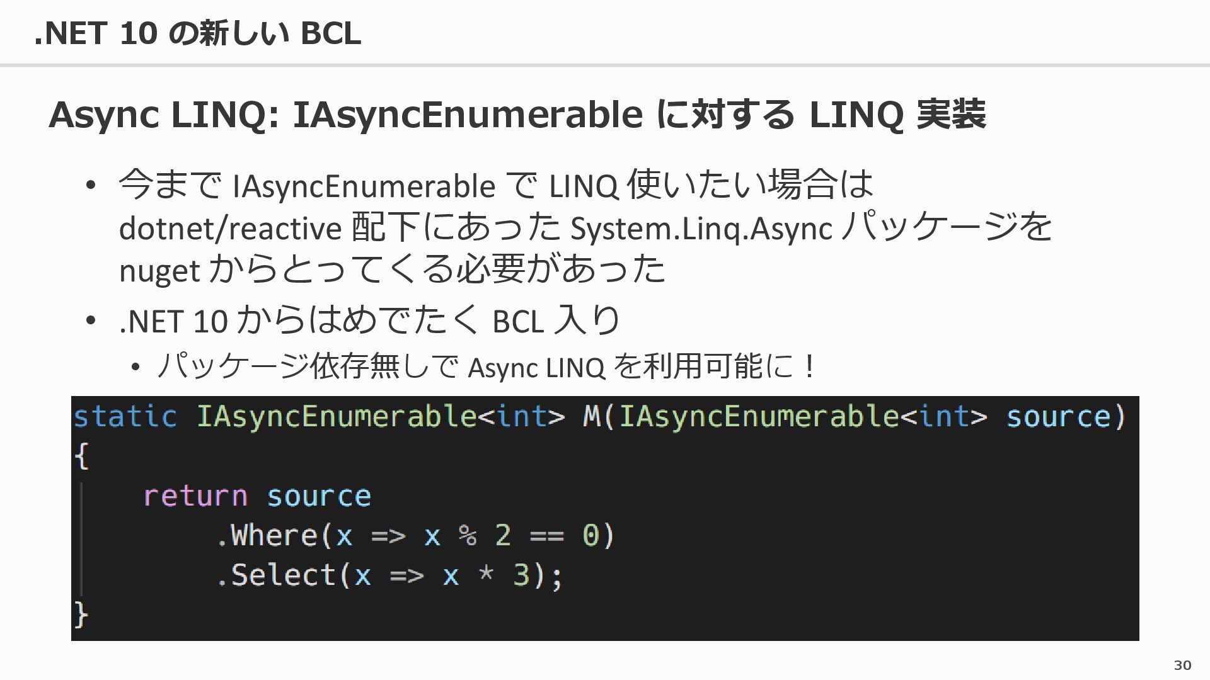Image resolution: width=1210 pixels, height=680 pixels.
Task: Click the method name M in the signature
Action: 592,417
